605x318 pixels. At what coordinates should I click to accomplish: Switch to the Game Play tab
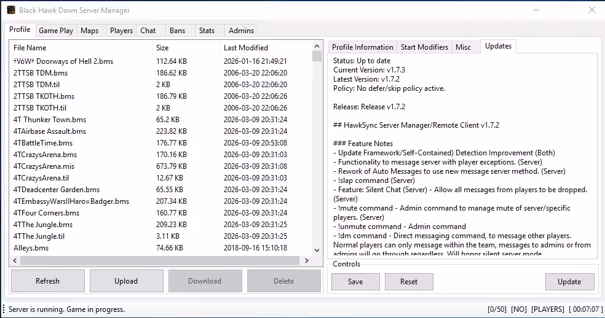coord(56,31)
